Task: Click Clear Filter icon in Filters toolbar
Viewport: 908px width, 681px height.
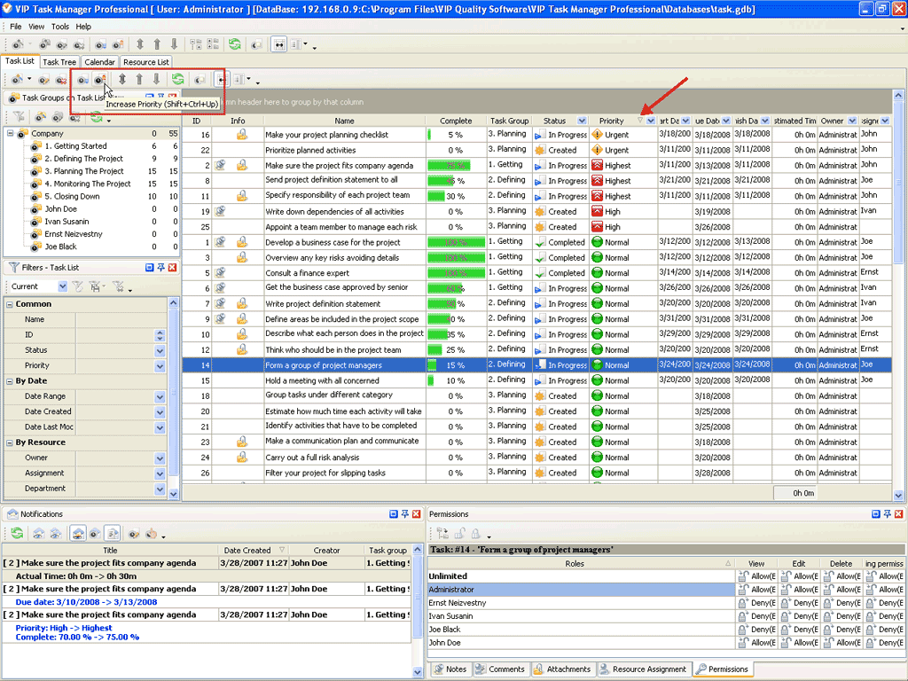Action: click(x=118, y=286)
